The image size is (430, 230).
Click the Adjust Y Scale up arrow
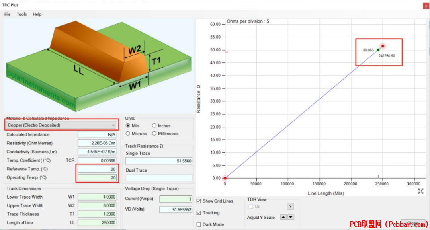point(283,217)
